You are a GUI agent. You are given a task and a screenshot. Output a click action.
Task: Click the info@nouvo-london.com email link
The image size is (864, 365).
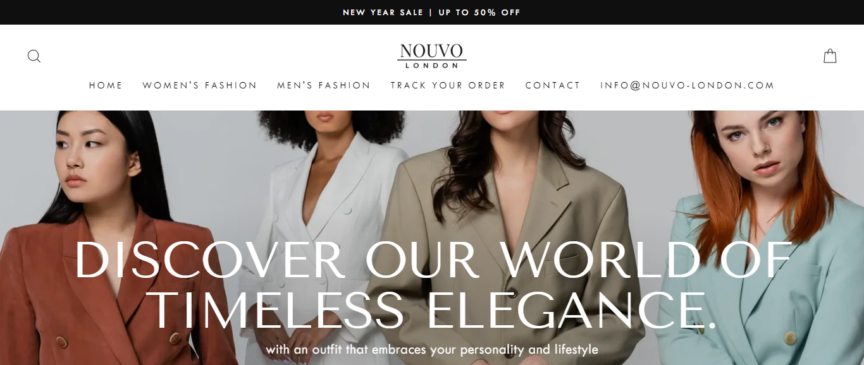pos(688,85)
